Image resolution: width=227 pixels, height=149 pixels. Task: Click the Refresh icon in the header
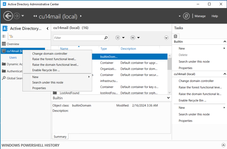(x=186, y=16)
